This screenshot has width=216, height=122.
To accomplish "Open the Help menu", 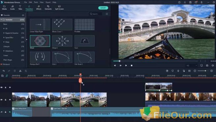I will [54, 2].
